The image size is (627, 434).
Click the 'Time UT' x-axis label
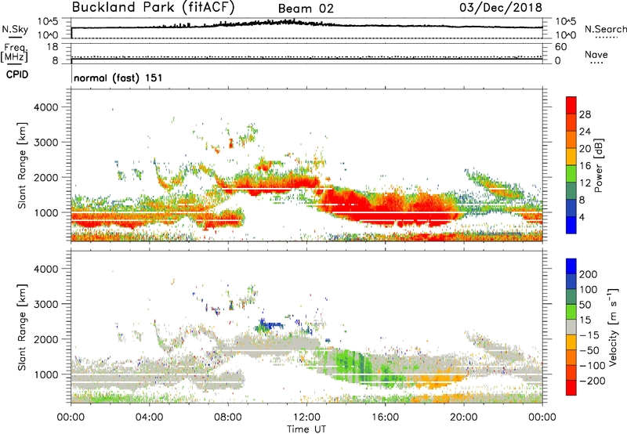[306, 429]
